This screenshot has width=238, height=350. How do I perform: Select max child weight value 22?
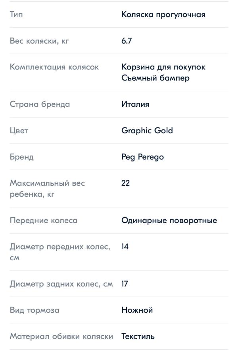tap(125, 183)
